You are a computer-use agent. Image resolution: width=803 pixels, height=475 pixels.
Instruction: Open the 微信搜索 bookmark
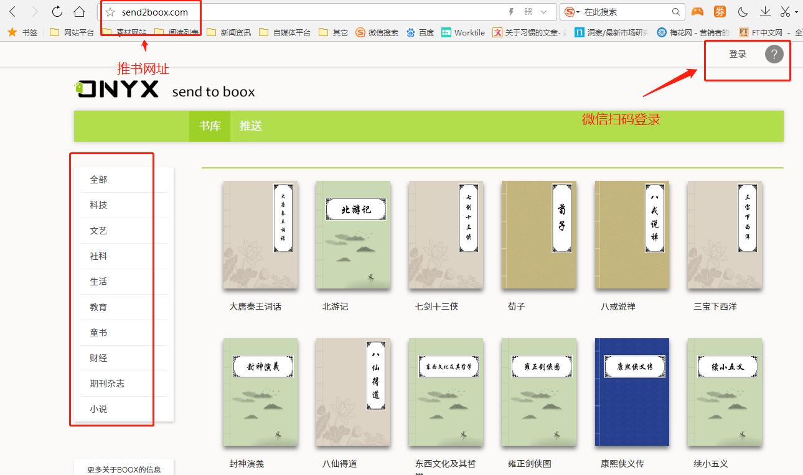pos(377,32)
